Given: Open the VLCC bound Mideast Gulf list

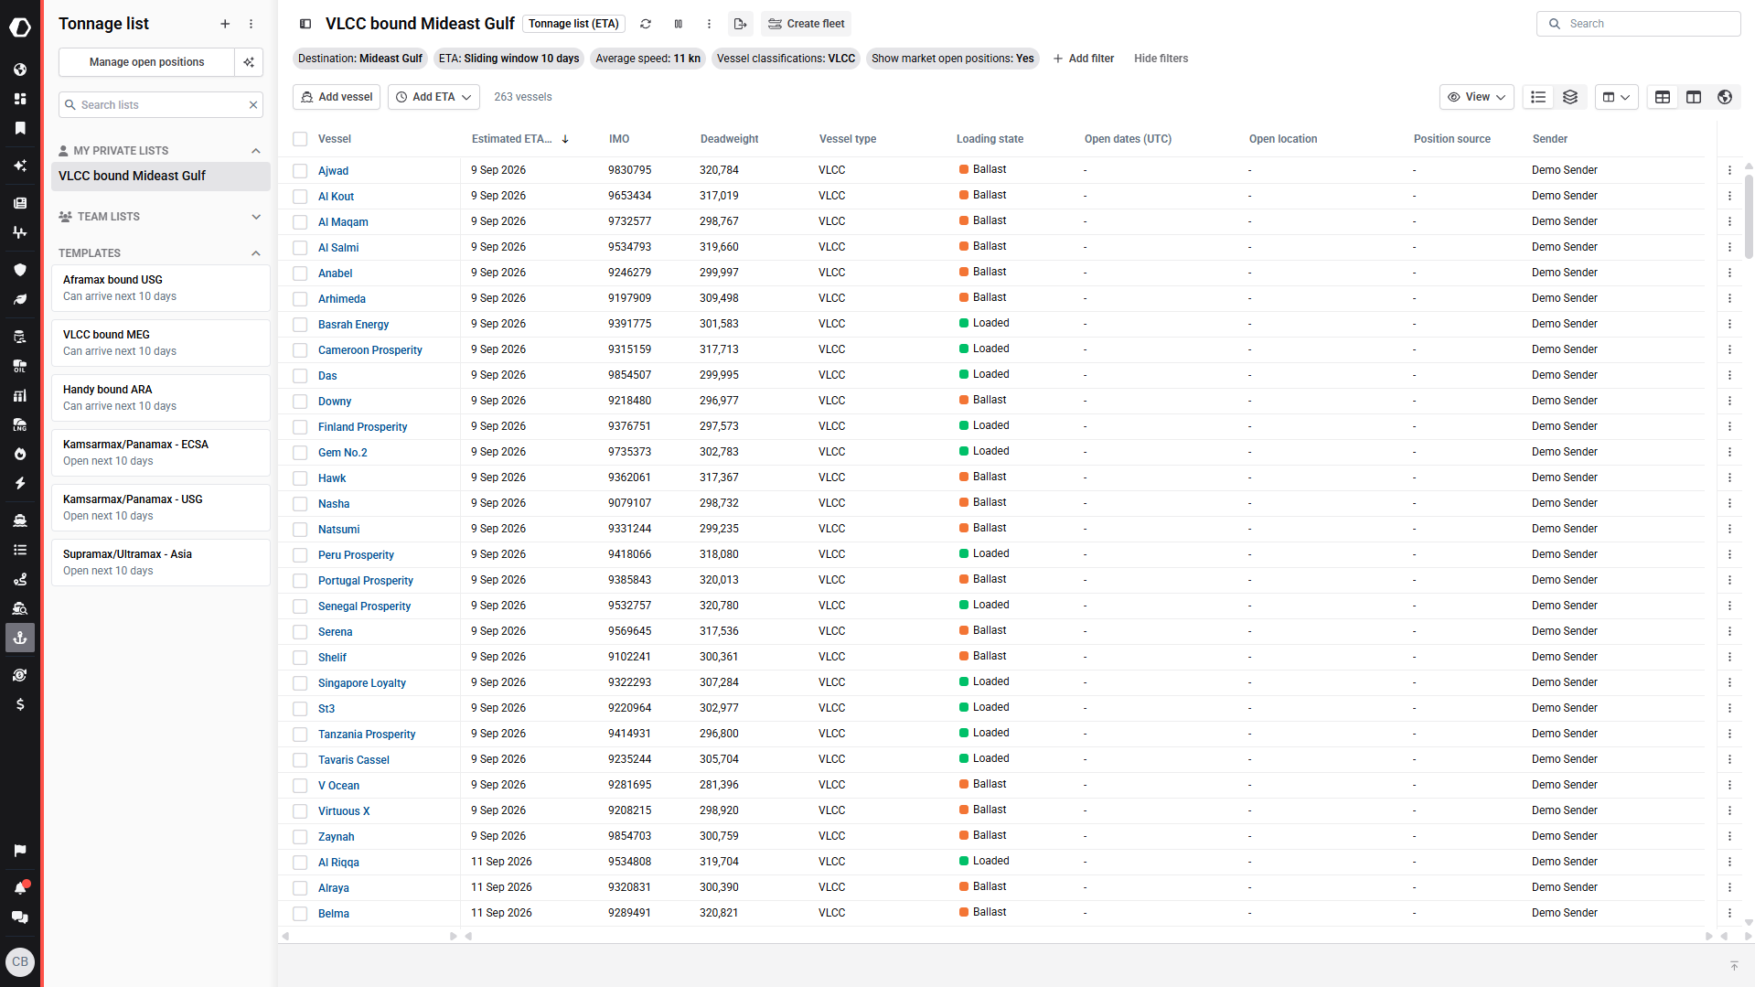Looking at the screenshot, I should click(x=161, y=176).
